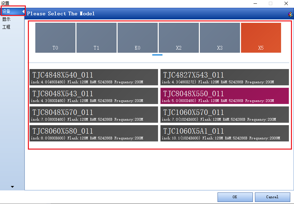
Task: Pick model TJC1060X5A1_011
Action: tap(225, 133)
